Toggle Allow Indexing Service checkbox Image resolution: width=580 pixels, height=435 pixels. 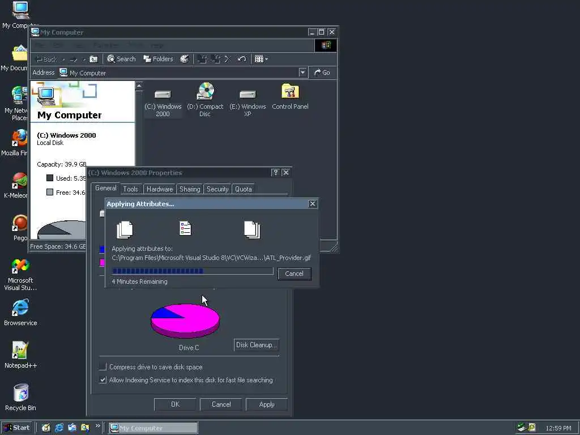pyautogui.click(x=103, y=380)
